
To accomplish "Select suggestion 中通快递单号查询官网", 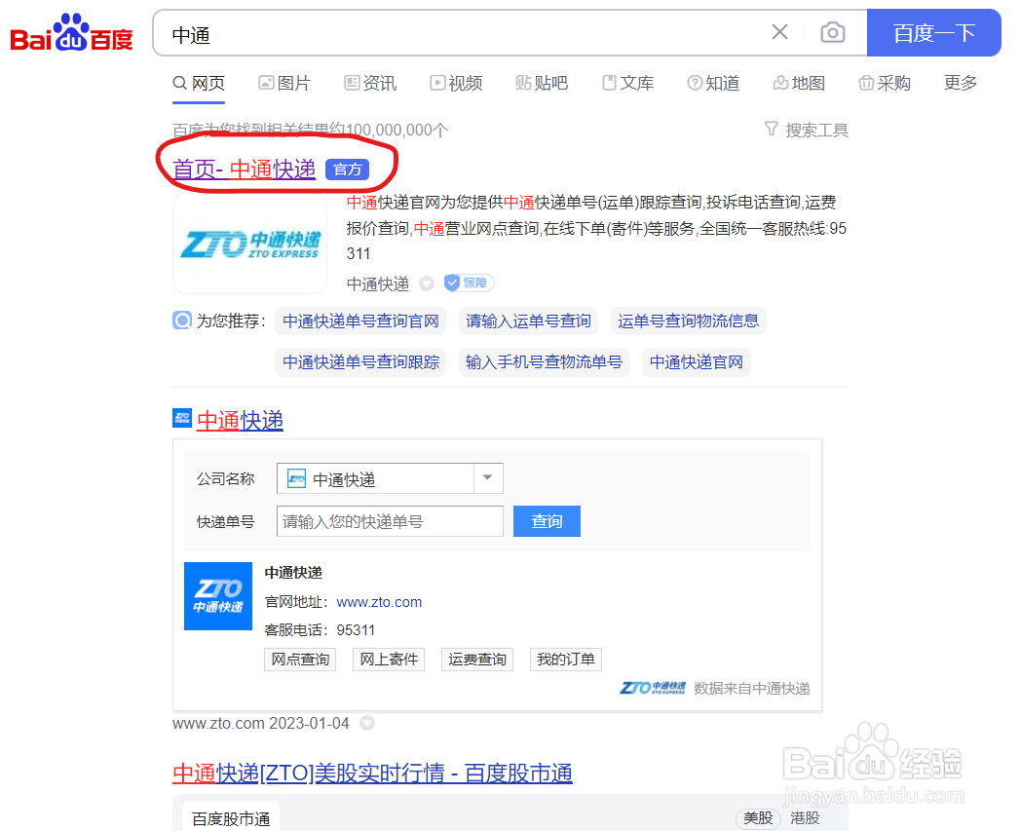I will (361, 321).
